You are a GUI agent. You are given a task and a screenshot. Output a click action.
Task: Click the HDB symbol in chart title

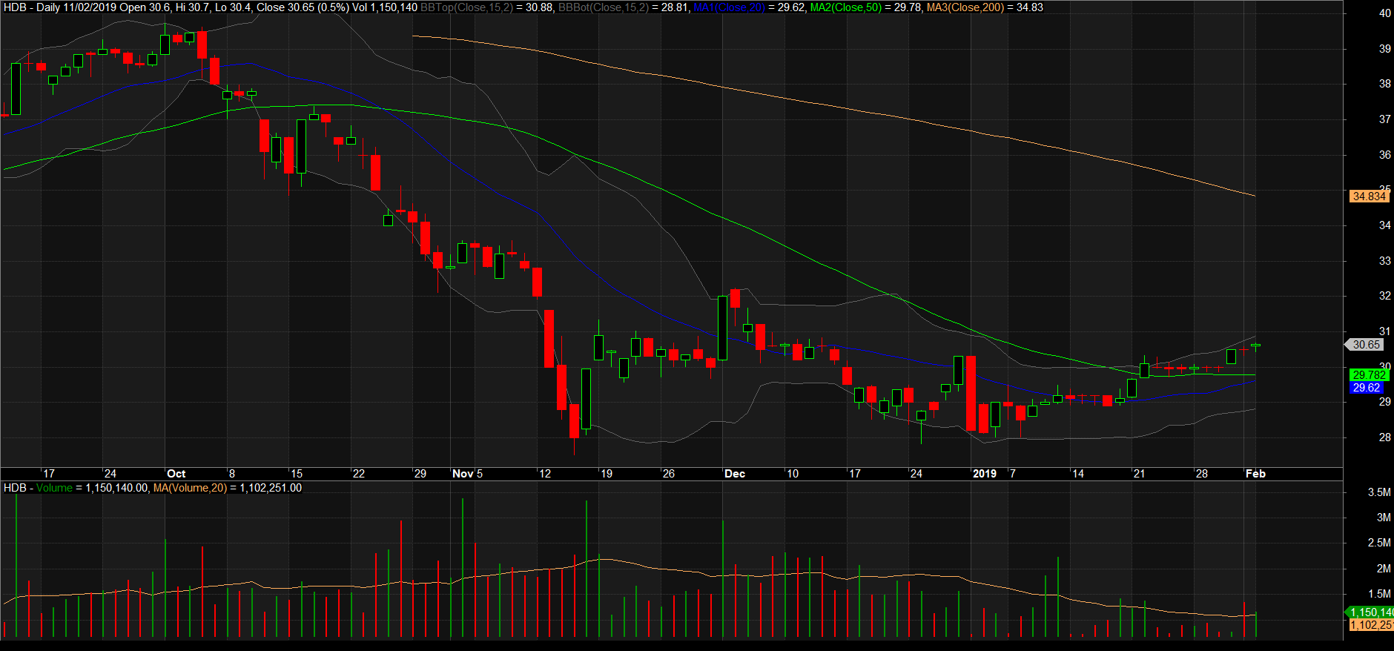click(15, 7)
